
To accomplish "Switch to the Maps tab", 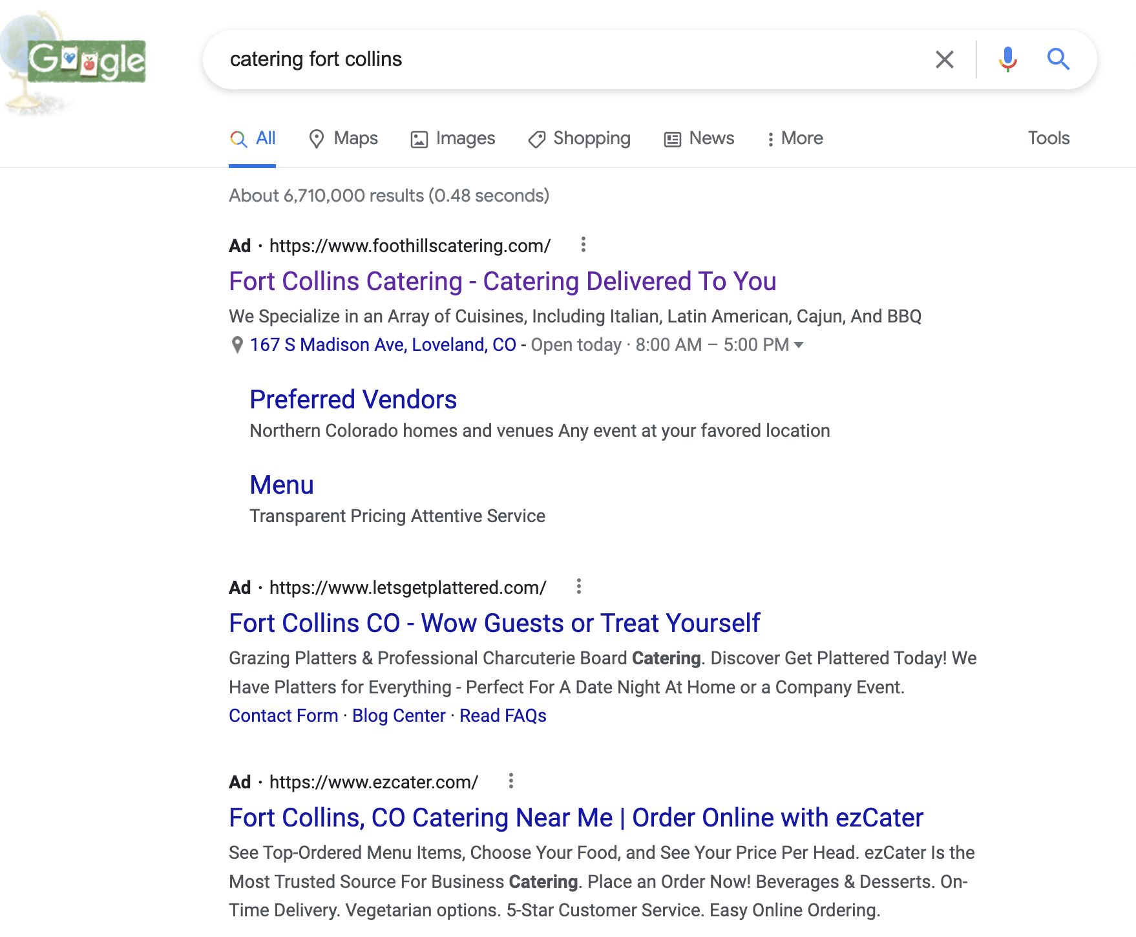I will [343, 138].
